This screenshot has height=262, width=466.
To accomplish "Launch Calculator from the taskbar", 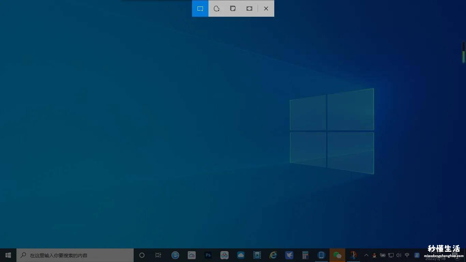I will pyautogui.click(x=305, y=255).
